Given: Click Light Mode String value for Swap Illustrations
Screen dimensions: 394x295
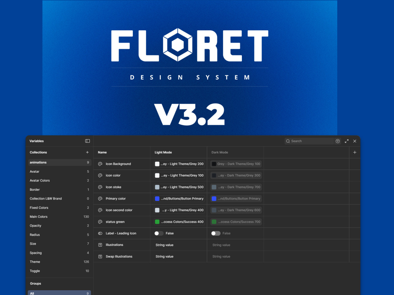Looking at the screenshot, I should pyautogui.click(x=164, y=256).
